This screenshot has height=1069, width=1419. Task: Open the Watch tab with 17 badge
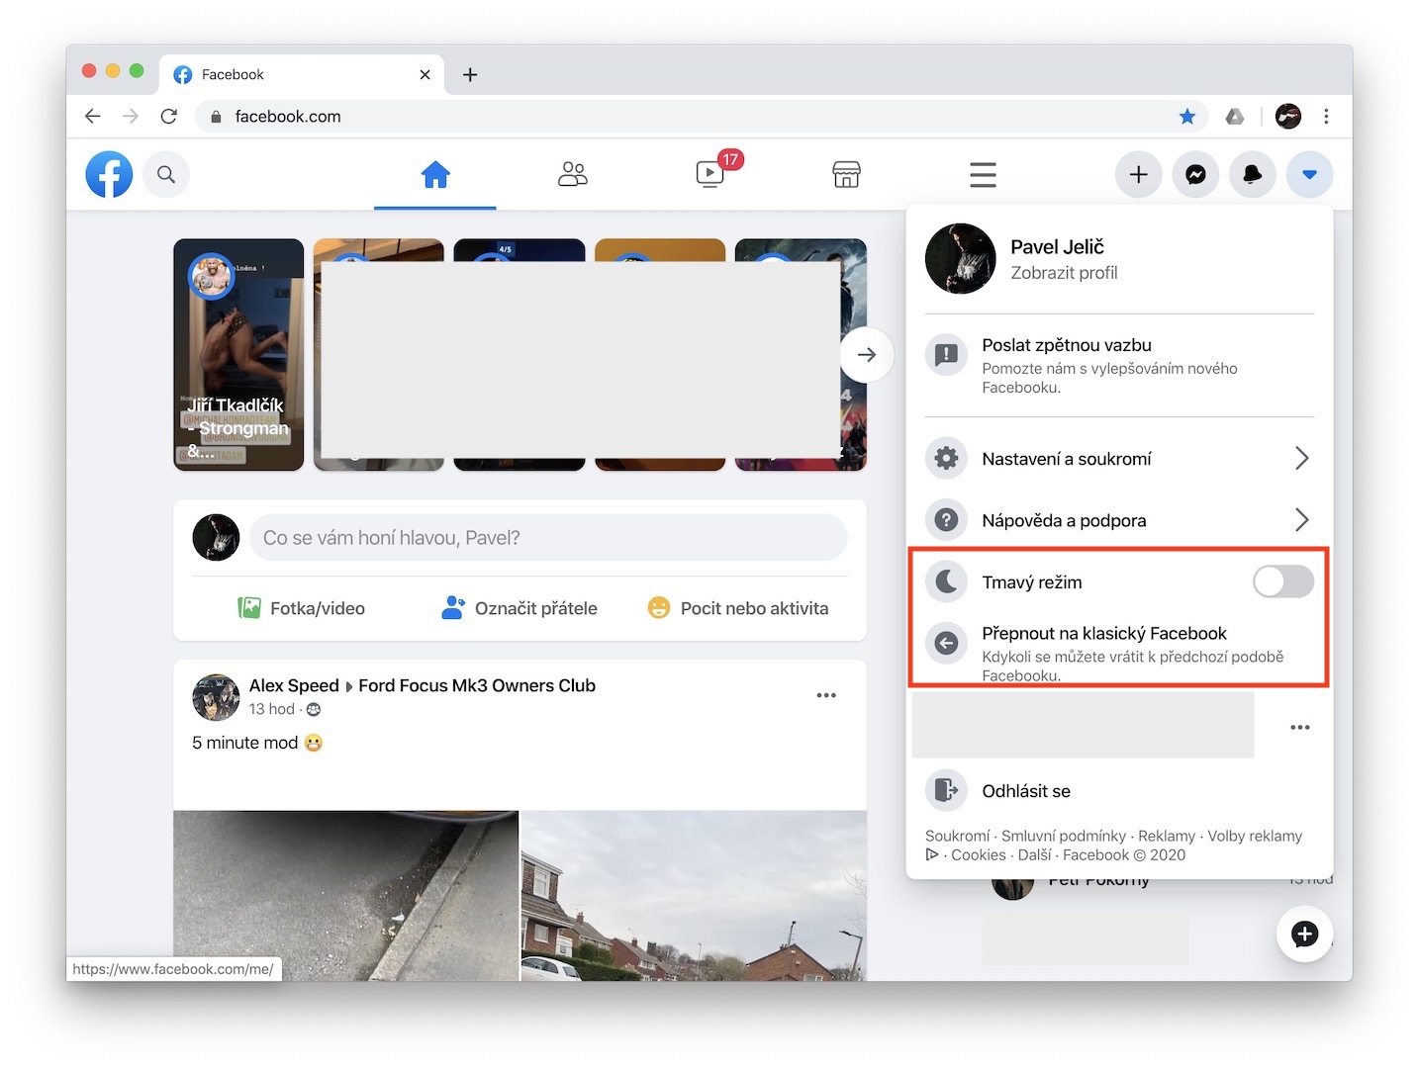pyautogui.click(x=709, y=175)
